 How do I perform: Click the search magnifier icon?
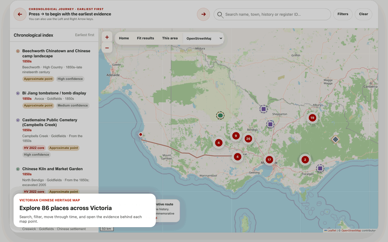[220, 15]
